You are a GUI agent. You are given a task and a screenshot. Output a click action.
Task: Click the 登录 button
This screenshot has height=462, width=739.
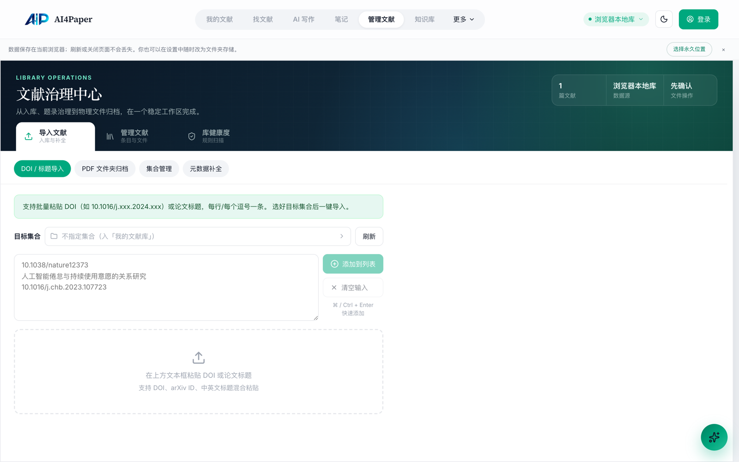698,19
